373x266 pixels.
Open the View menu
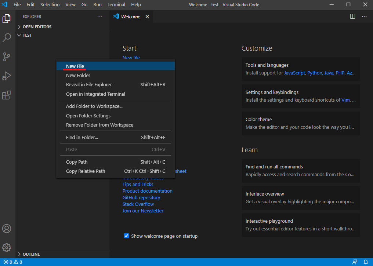pyautogui.click(x=70, y=4)
